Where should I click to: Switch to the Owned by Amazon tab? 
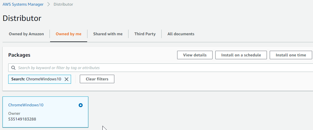(x=26, y=34)
